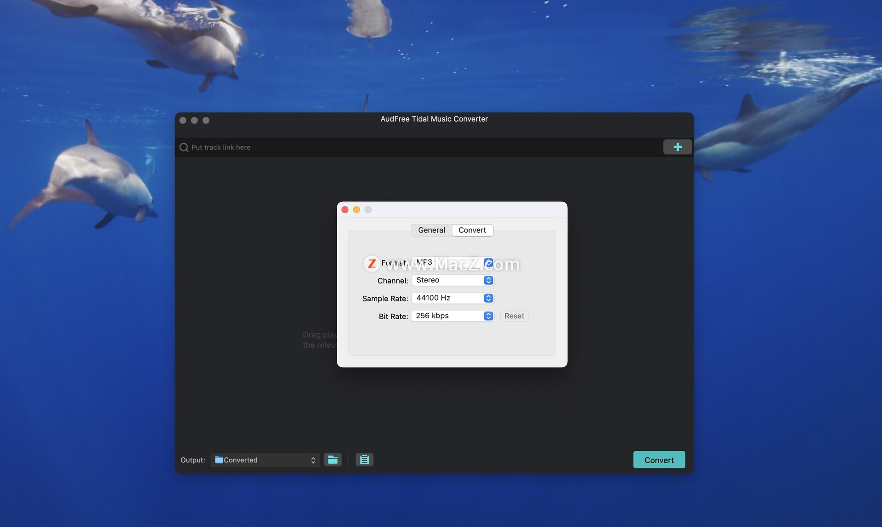The height and width of the screenshot is (527, 882).
Task: Close the preferences dialog with red button
Action: [345, 210]
